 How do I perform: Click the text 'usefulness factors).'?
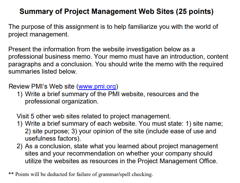point(53,139)
